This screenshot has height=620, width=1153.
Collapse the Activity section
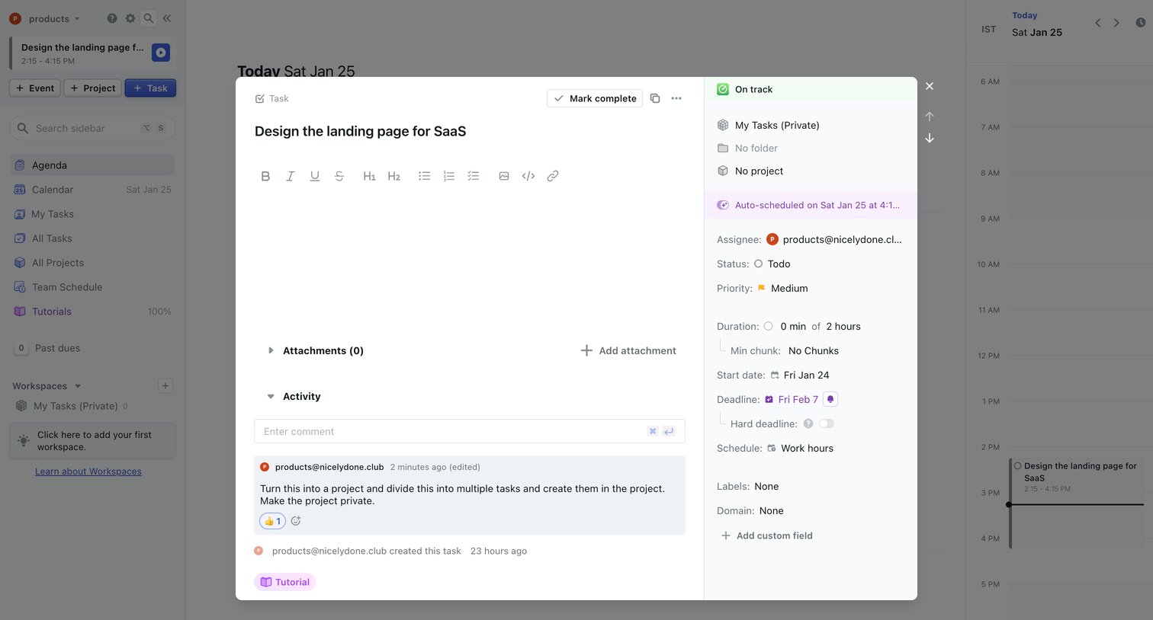[x=271, y=396]
